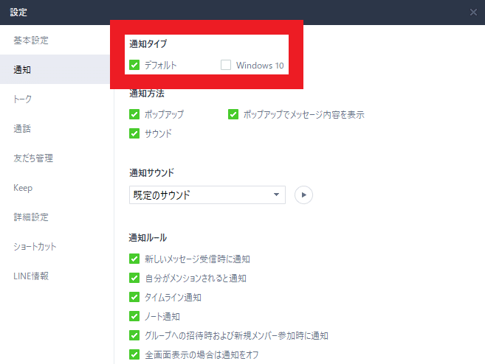Click the 通知ルール heading text

148,238
